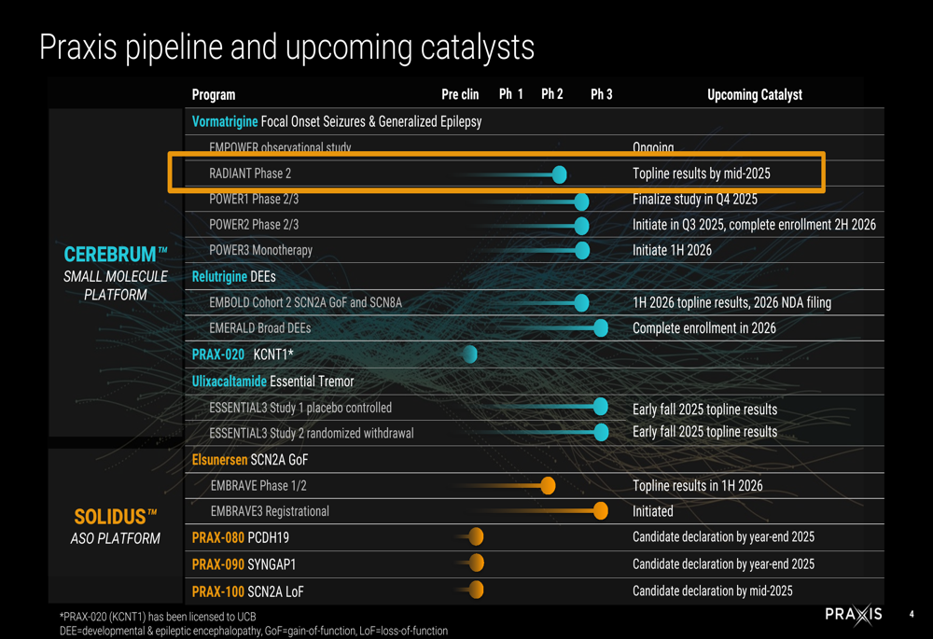
Task: Click the POWER2 progress bar end dot
Action: click(581, 226)
